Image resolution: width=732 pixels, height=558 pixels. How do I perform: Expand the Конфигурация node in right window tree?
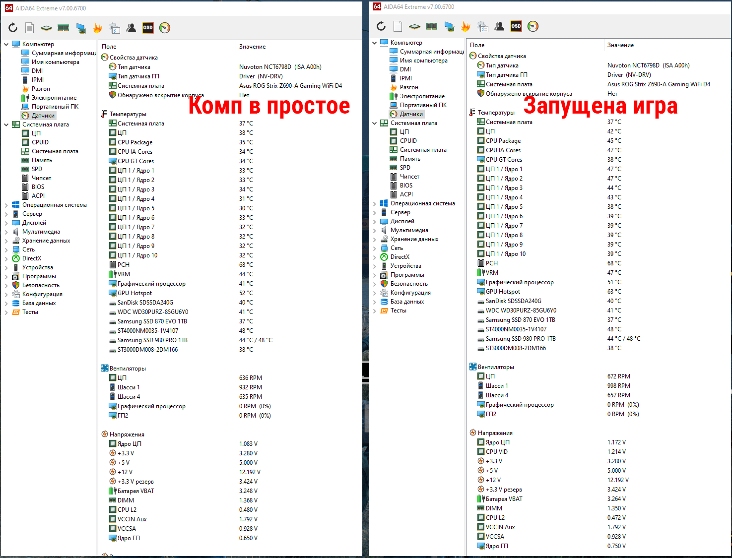point(374,293)
